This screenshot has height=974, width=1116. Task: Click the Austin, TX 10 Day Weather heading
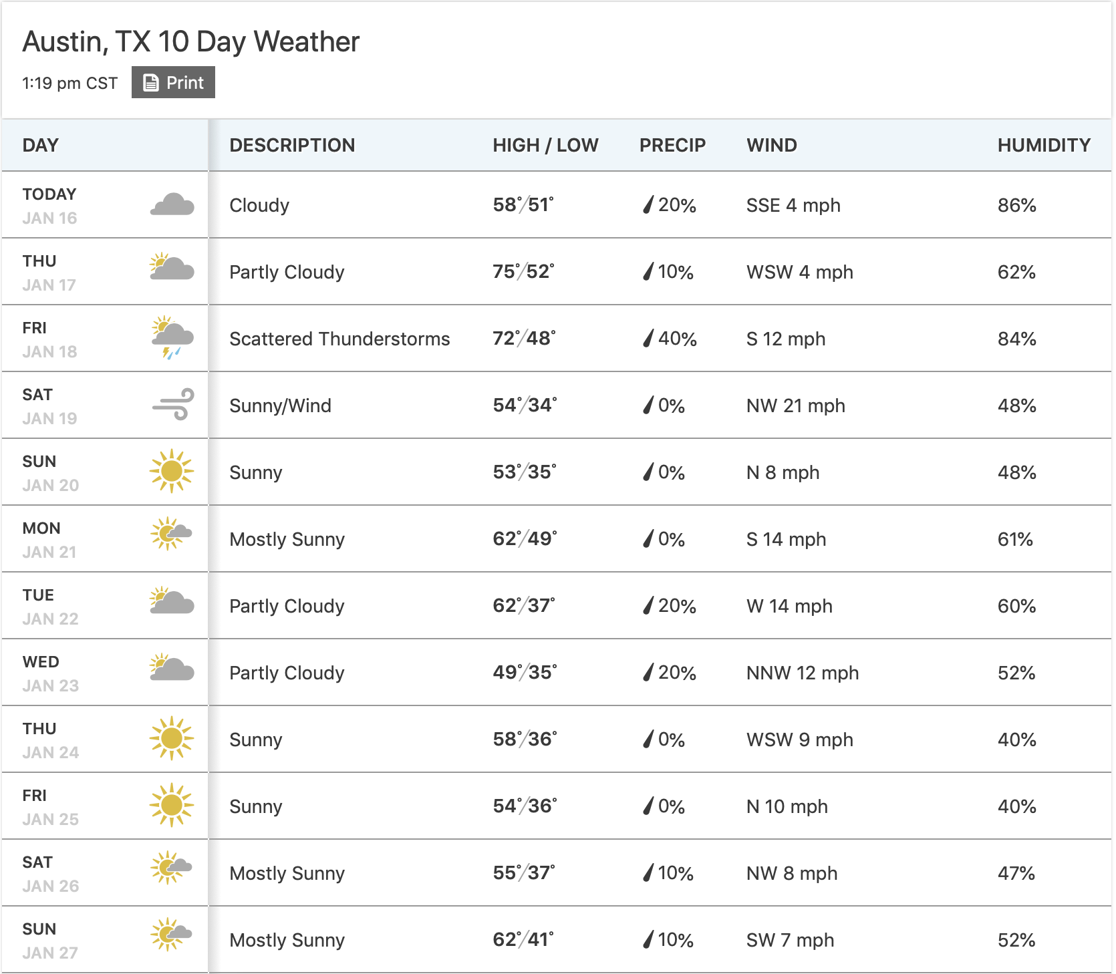point(191,41)
